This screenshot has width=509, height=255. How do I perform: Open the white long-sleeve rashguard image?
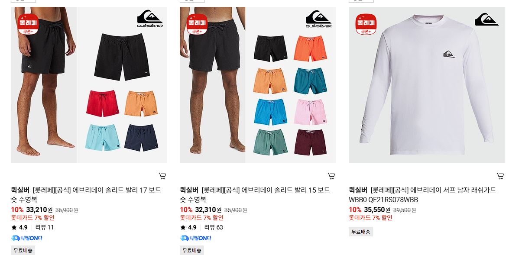tap(427, 85)
